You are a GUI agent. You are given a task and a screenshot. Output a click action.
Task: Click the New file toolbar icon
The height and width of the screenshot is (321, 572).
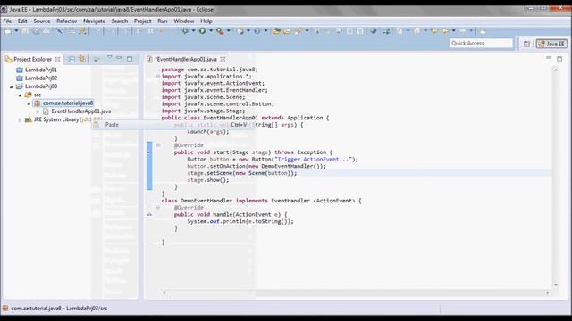point(8,31)
